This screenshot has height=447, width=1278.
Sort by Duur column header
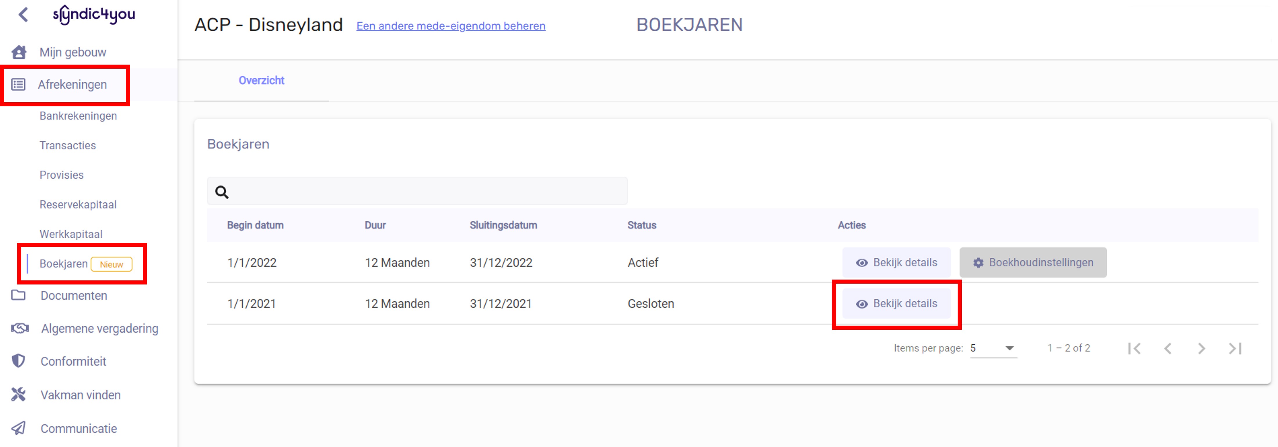click(375, 225)
